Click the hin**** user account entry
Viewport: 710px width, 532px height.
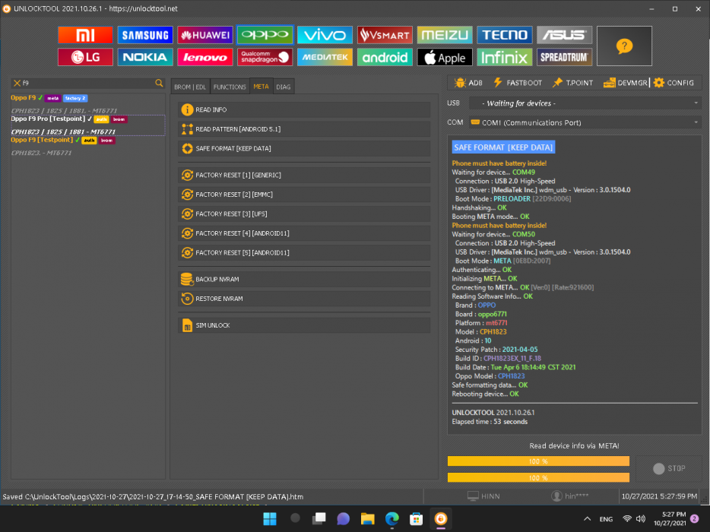pyautogui.click(x=570, y=496)
